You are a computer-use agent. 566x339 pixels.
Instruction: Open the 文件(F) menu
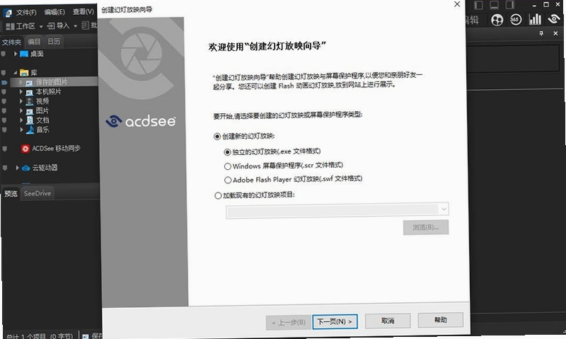click(x=26, y=13)
